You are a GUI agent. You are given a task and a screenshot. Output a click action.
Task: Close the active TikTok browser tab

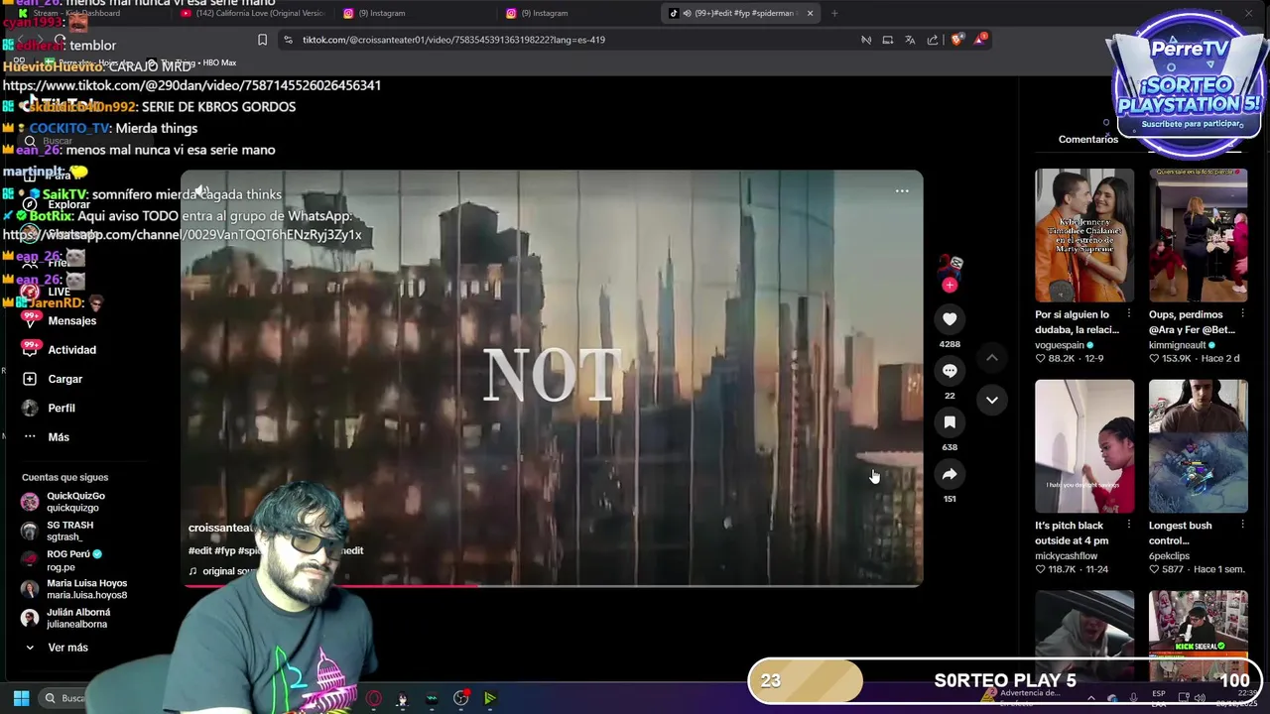point(810,13)
